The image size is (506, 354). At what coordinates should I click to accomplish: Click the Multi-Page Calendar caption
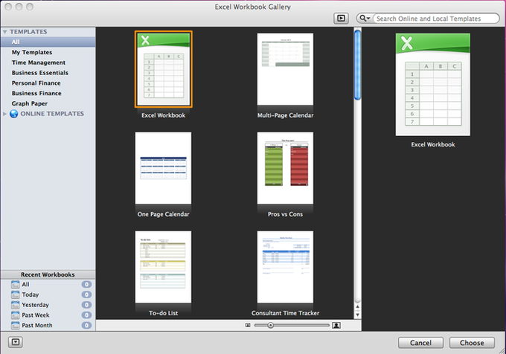click(285, 115)
